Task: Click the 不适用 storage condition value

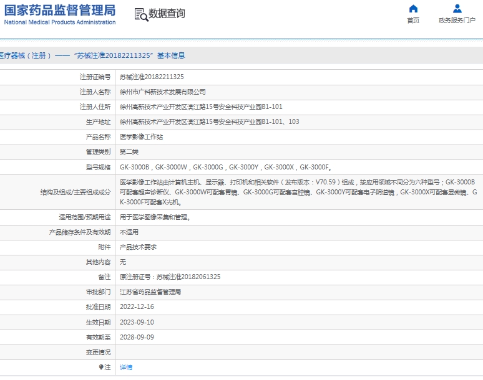Action: [129, 232]
